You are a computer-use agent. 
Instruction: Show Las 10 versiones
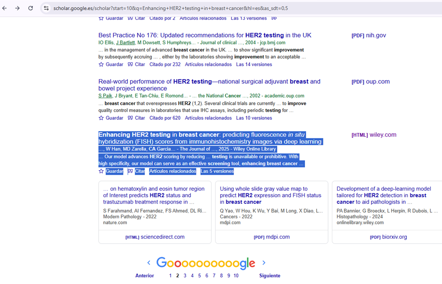tap(254, 118)
